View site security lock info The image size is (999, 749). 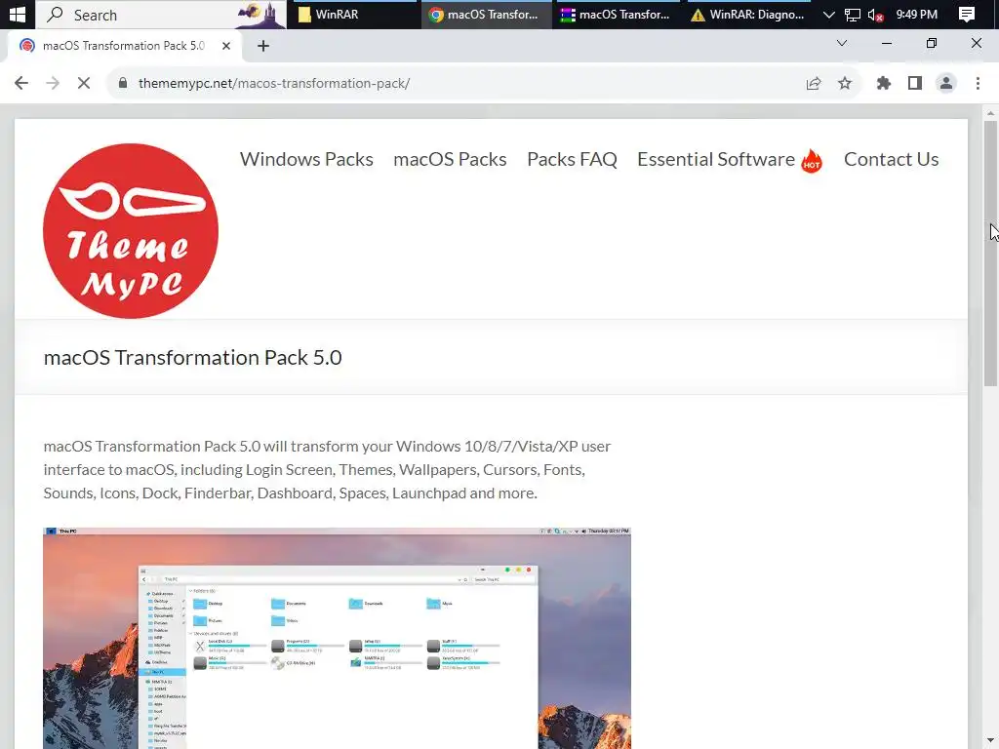click(x=123, y=84)
